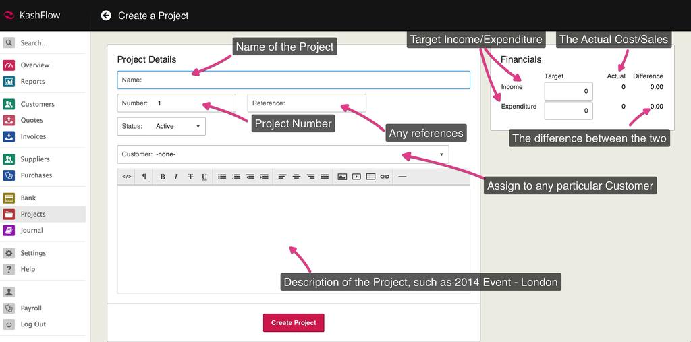Viewport: 691px width, 342px height.
Task: Go to Bank in the sidebar
Action: point(28,198)
